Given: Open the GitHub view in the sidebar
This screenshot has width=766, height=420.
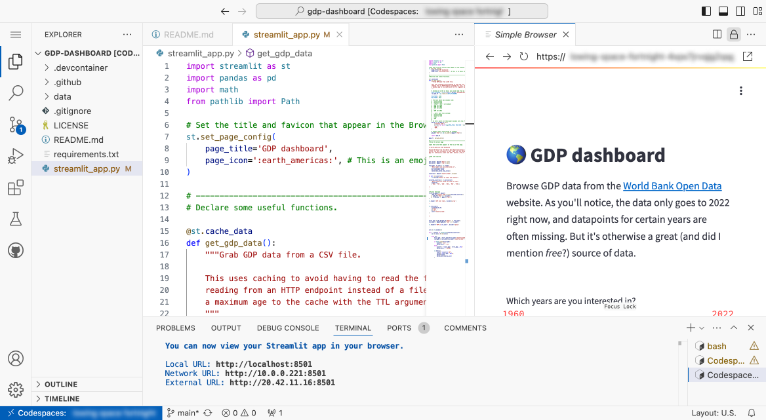Looking at the screenshot, I should click(x=16, y=249).
